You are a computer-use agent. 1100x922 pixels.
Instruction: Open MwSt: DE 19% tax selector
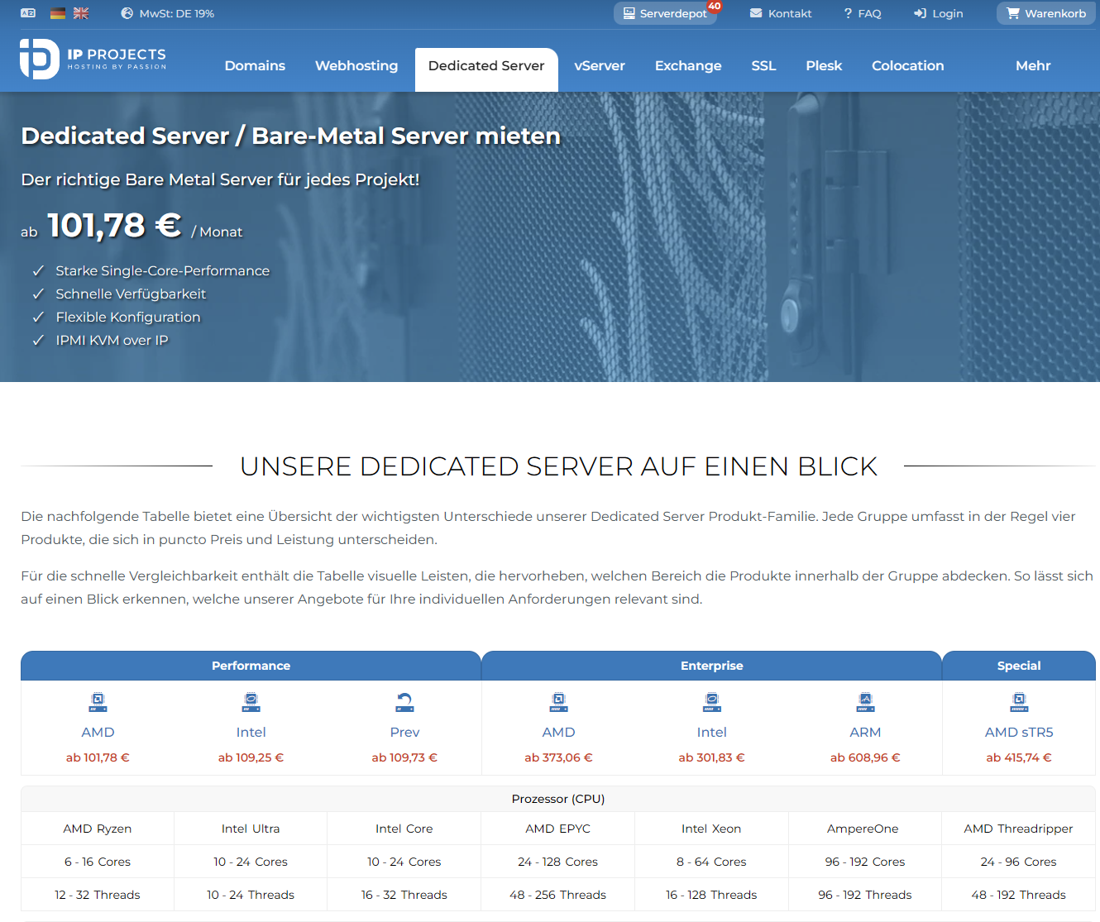tap(168, 13)
